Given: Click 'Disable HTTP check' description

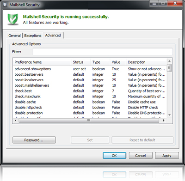Looking at the screenshot, I should 143,108.
